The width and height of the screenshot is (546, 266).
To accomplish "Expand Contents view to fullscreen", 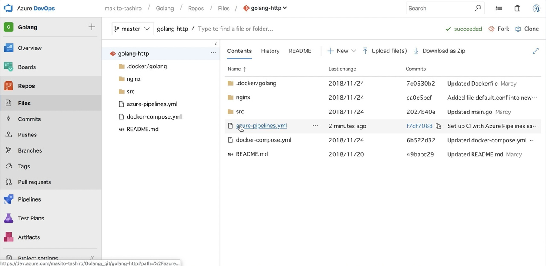I will pyautogui.click(x=535, y=51).
